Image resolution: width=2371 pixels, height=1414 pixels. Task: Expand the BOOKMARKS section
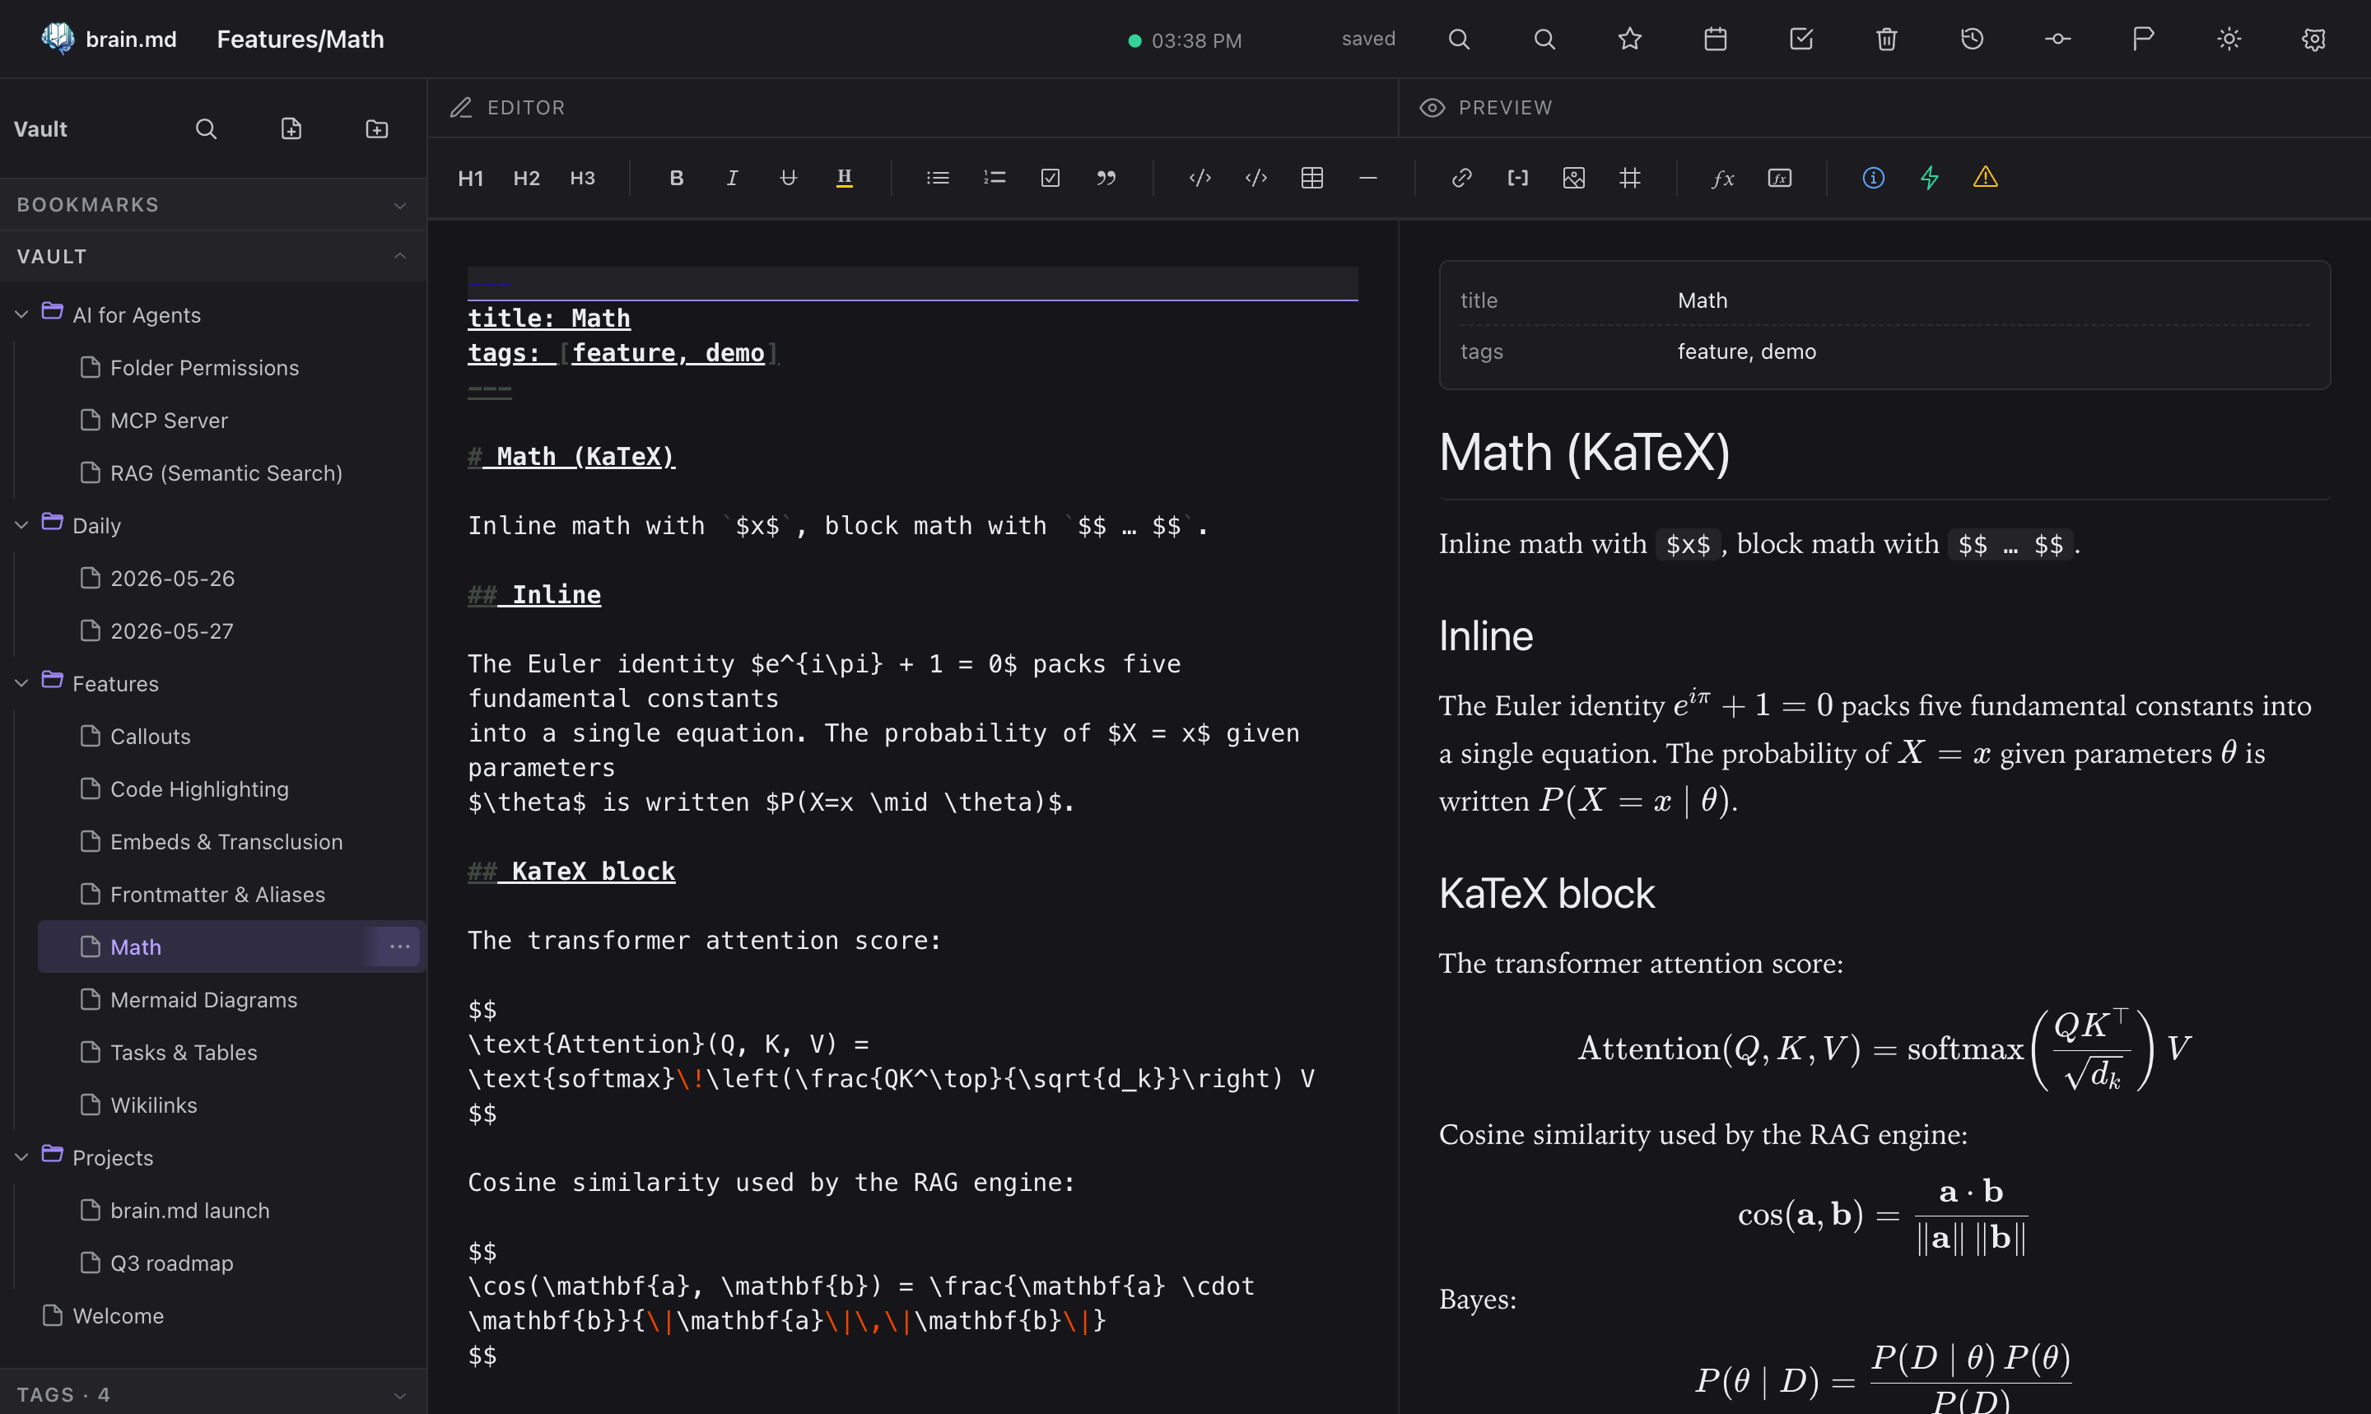coord(213,205)
